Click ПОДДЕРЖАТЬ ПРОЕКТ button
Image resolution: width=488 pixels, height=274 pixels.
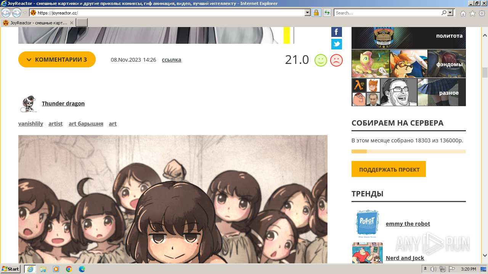(388, 169)
